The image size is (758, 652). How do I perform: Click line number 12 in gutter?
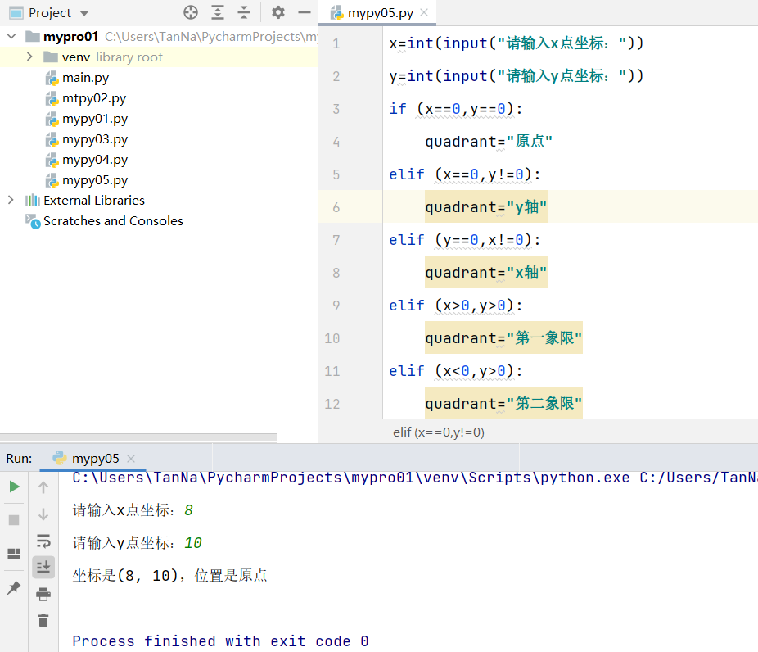[332, 404]
